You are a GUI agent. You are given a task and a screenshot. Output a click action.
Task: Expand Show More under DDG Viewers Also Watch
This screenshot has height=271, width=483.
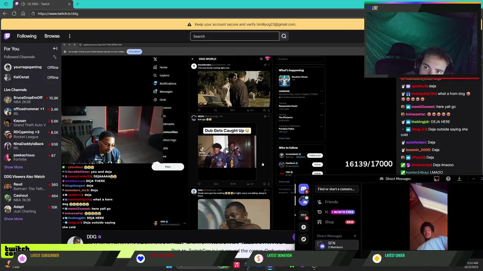[x=13, y=219]
